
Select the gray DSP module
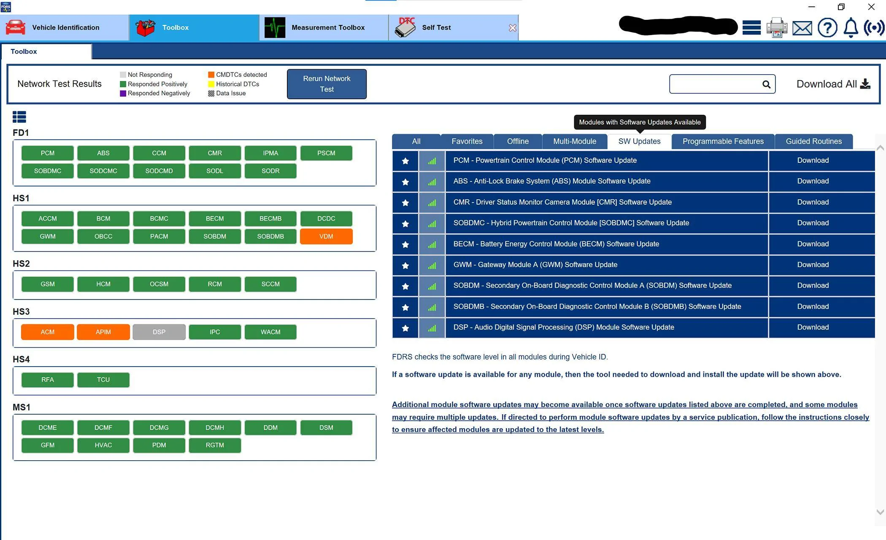click(159, 332)
